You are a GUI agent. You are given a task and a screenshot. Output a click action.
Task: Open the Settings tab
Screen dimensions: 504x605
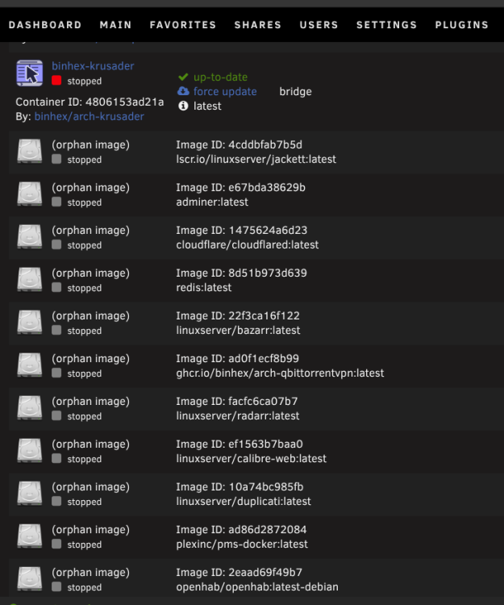[386, 25]
